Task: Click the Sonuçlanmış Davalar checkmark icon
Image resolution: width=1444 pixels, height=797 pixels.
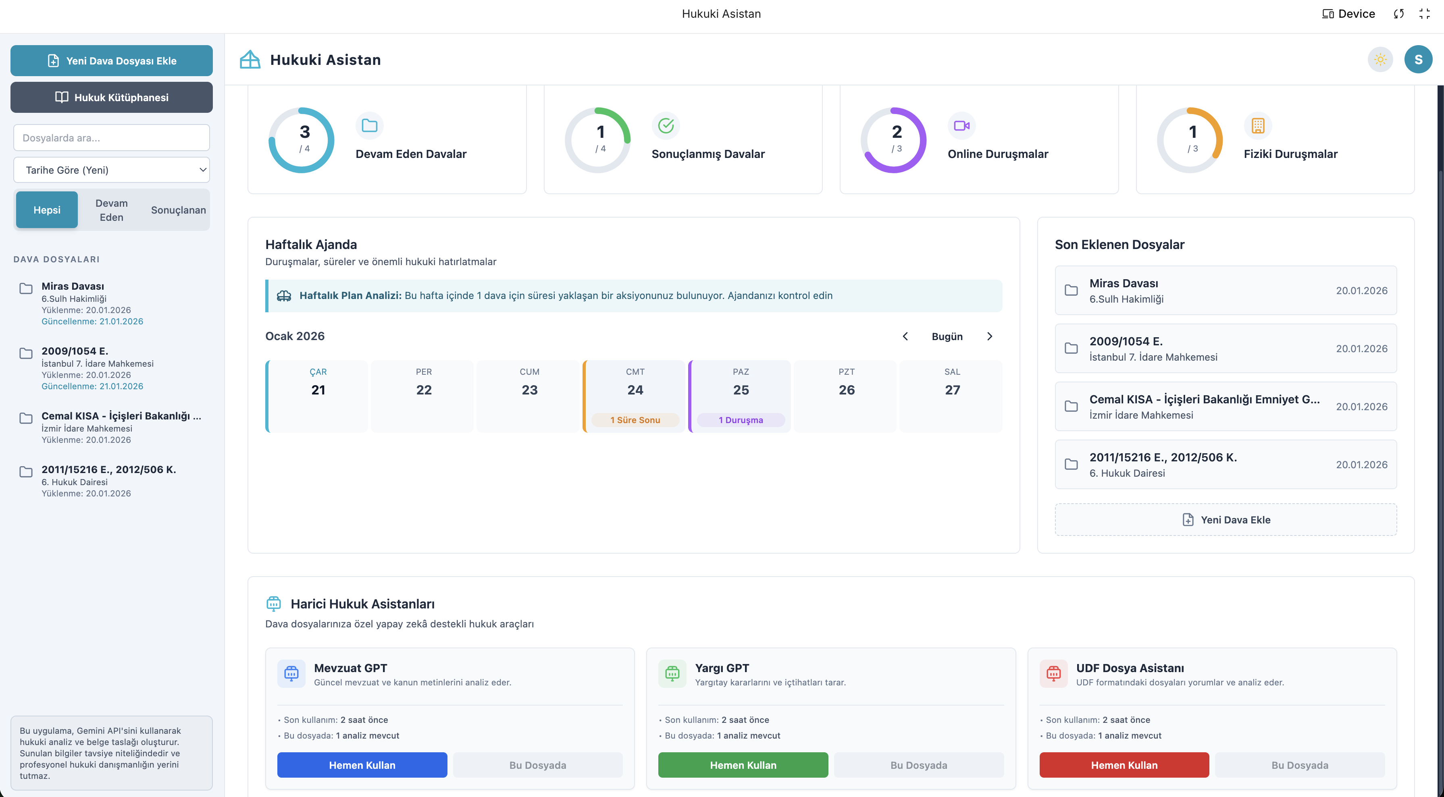Action: tap(666, 126)
